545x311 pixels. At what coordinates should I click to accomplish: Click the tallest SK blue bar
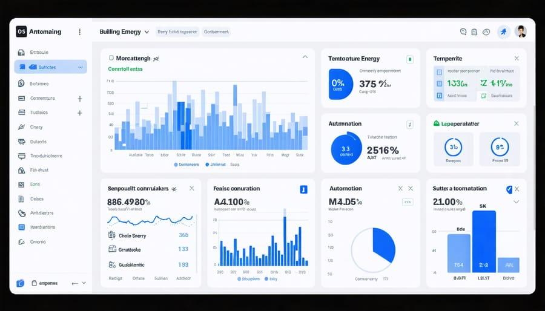(x=484, y=241)
